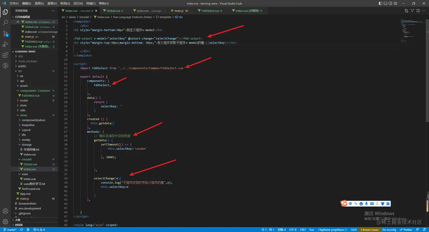Click the Volar split editors icon
Screen dimensions: 429x232
click(x=412, y=11)
